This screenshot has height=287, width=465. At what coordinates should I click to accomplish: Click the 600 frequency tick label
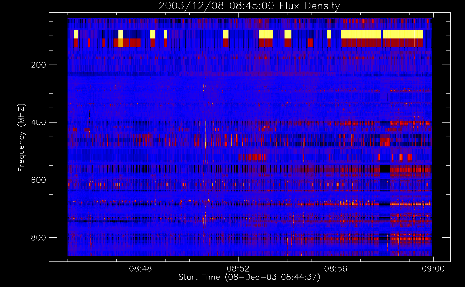point(39,180)
